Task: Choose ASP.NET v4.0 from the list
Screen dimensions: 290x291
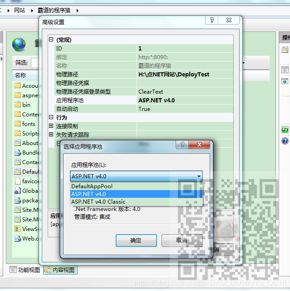Action: 137,194
